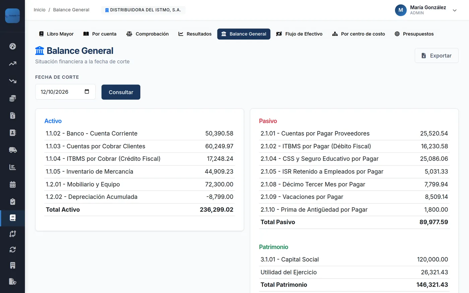Viewport: 469px width, 293px height.
Task: Open the date picker calendar icon
Action: 87,92
